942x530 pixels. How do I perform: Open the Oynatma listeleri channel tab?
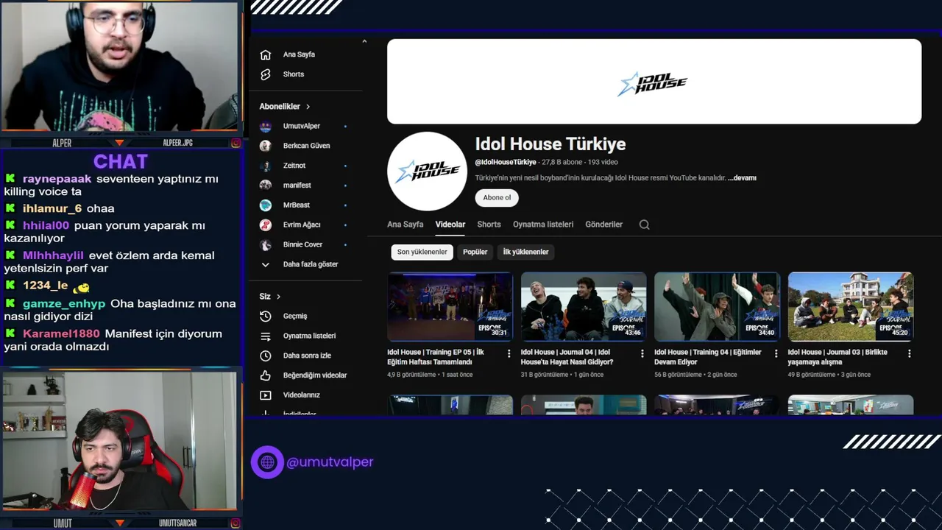pos(543,225)
